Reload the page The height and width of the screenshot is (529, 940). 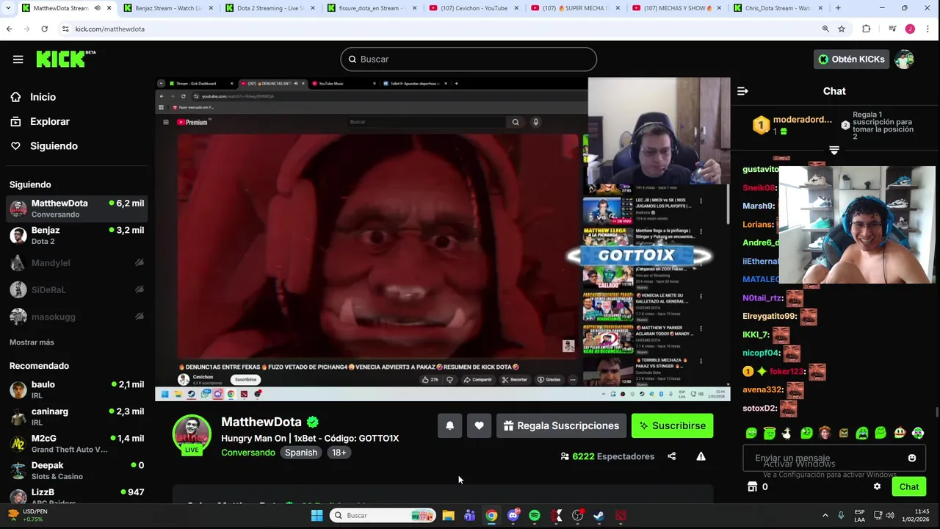tap(44, 29)
